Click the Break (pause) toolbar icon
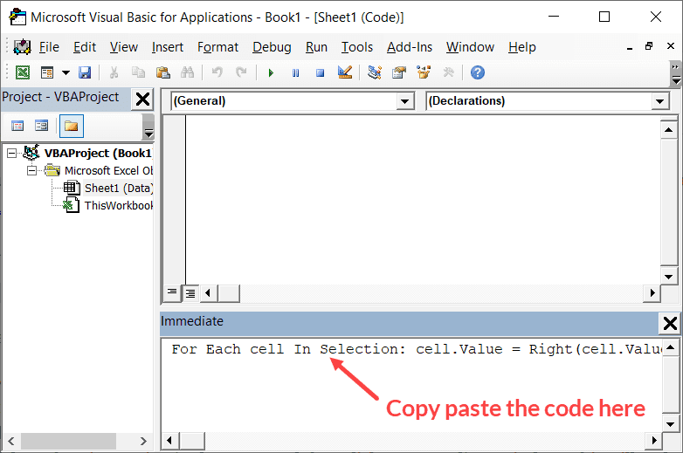Screen dimensions: 683x453 coord(295,72)
